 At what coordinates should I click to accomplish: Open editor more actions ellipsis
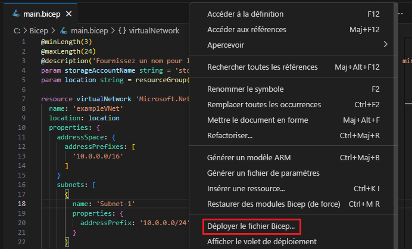(401, 14)
